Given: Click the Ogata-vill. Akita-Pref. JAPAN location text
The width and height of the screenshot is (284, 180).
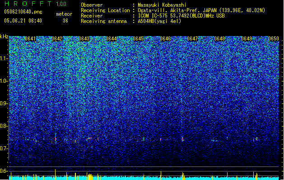Looking at the screenshot, I should point(201,10).
